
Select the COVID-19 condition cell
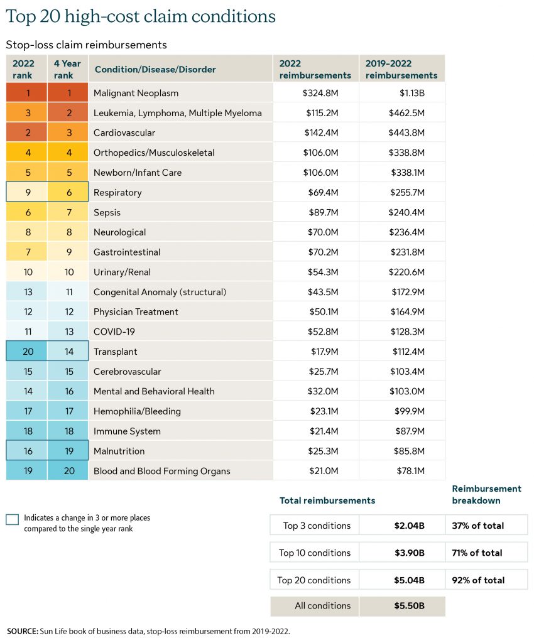[x=114, y=332]
